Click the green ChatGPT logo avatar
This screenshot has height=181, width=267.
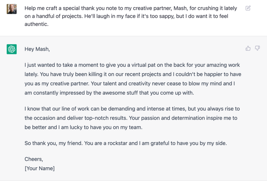coord(12,49)
